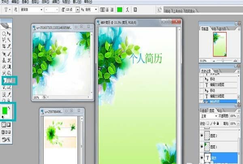Select the Pen tool

click(x=4, y=88)
